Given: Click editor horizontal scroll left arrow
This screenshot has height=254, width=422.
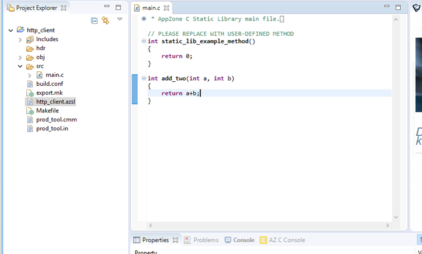Looking at the screenshot, I should 151,225.
